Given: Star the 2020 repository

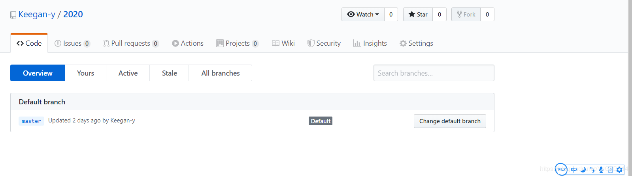Looking at the screenshot, I should (418, 15).
